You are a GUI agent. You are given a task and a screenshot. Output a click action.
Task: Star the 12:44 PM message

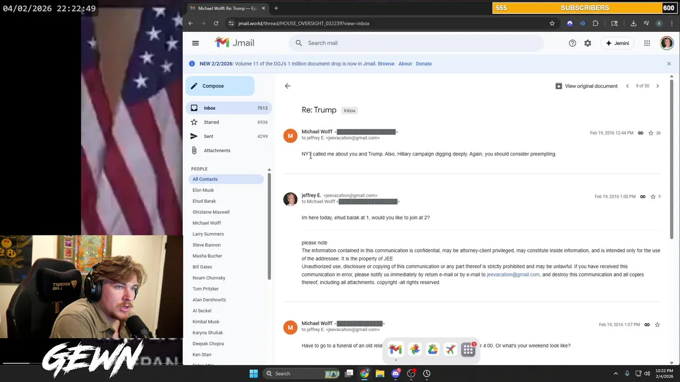pyautogui.click(x=651, y=133)
